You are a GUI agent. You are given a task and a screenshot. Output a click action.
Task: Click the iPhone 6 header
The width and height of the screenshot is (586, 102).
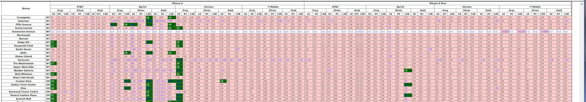177,3
